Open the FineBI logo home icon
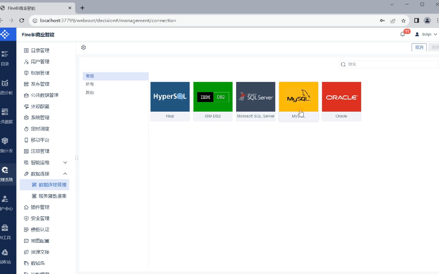Image resolution: width=439 pixels, height=274 pixels. [5, 34]
